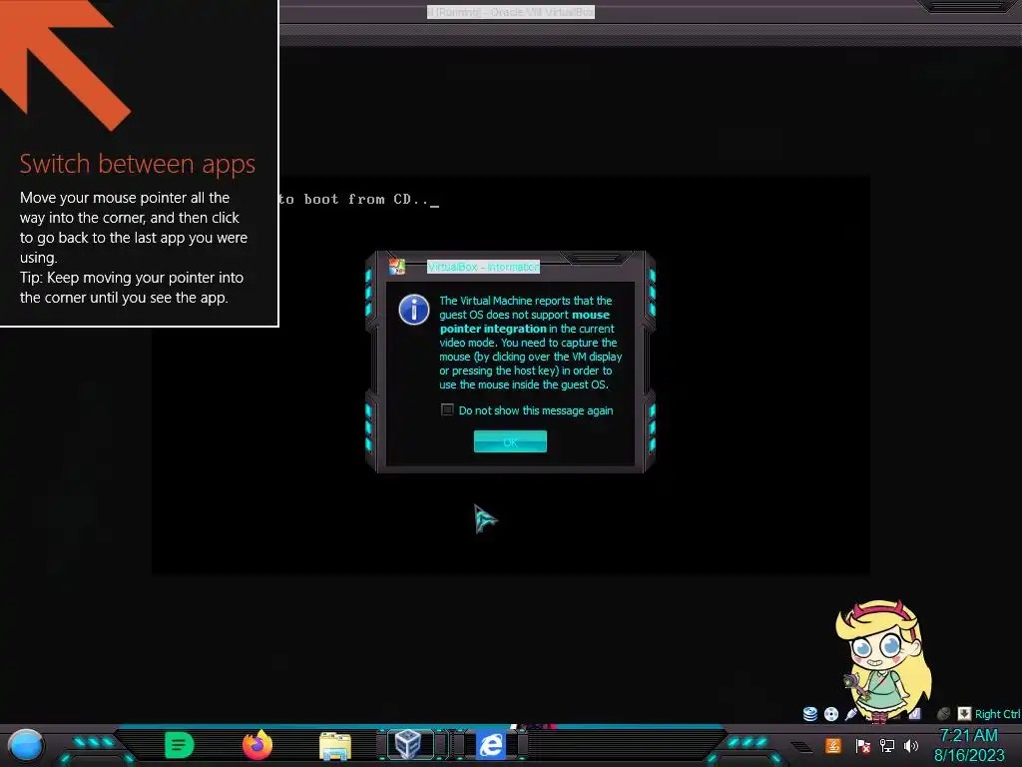Click the blue information icon in dialog
Screen dimensions: 1022x767
tap(414, 310)
